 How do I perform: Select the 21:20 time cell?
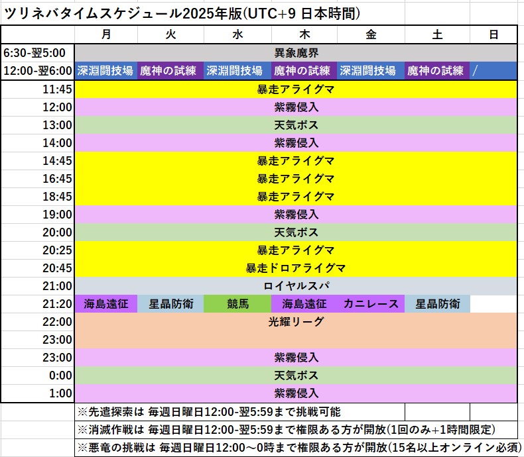coord(38,304)
